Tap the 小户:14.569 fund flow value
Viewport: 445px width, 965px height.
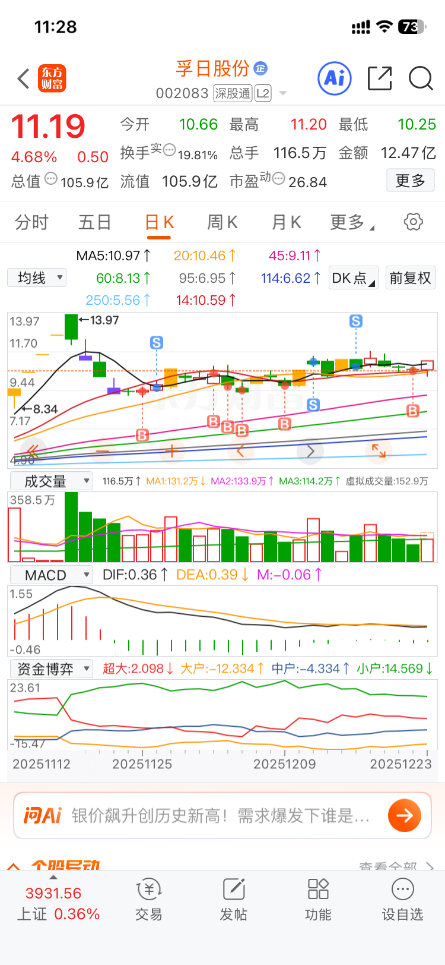(x=395, y=668)
